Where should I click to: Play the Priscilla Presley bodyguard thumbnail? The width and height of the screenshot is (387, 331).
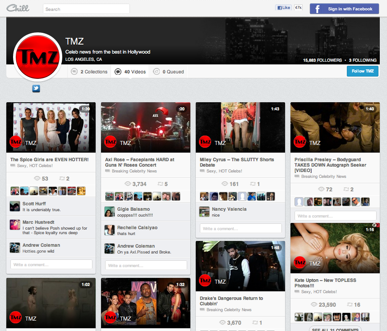pos(335,127)
